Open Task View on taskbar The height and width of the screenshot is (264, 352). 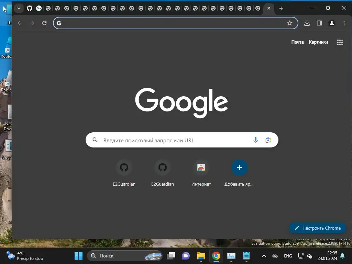[x=171, y=256]
